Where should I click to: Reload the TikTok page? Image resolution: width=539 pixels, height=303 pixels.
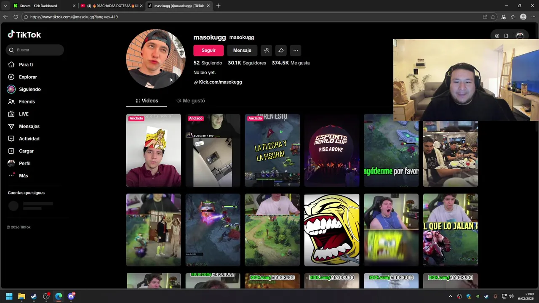point(16,17)
